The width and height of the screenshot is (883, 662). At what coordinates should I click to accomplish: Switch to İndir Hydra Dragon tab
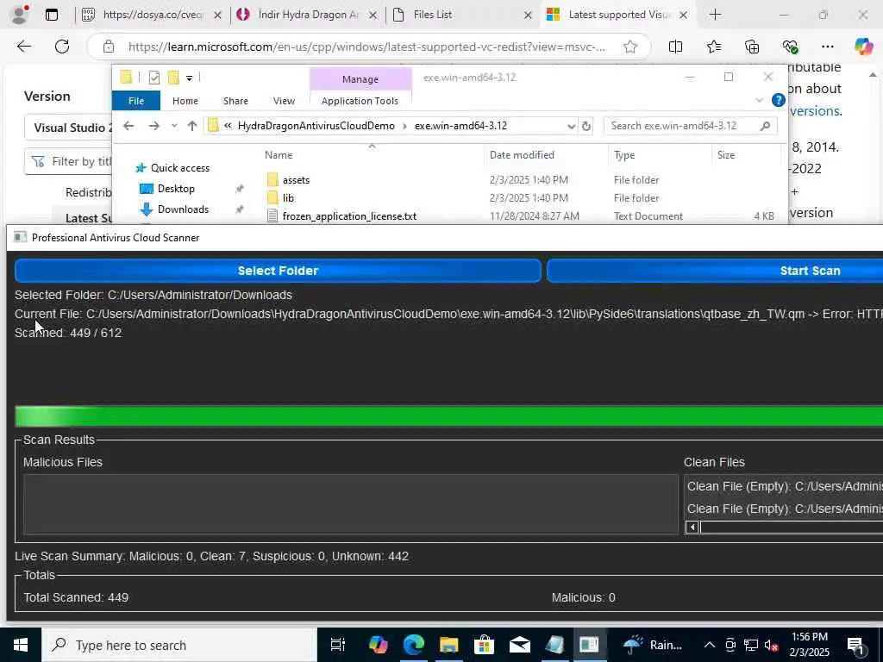[x=308, y=15]
